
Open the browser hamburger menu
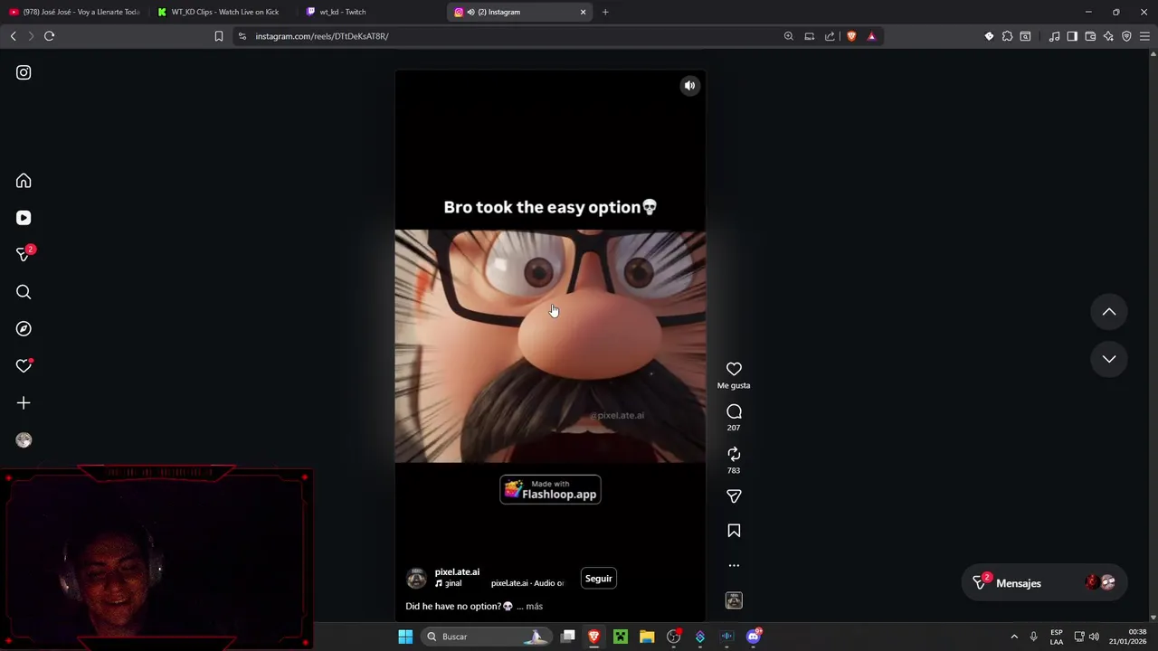coord(1144,36)
